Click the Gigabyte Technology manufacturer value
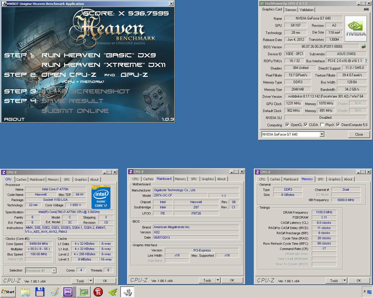 click(x=196, y=190)
